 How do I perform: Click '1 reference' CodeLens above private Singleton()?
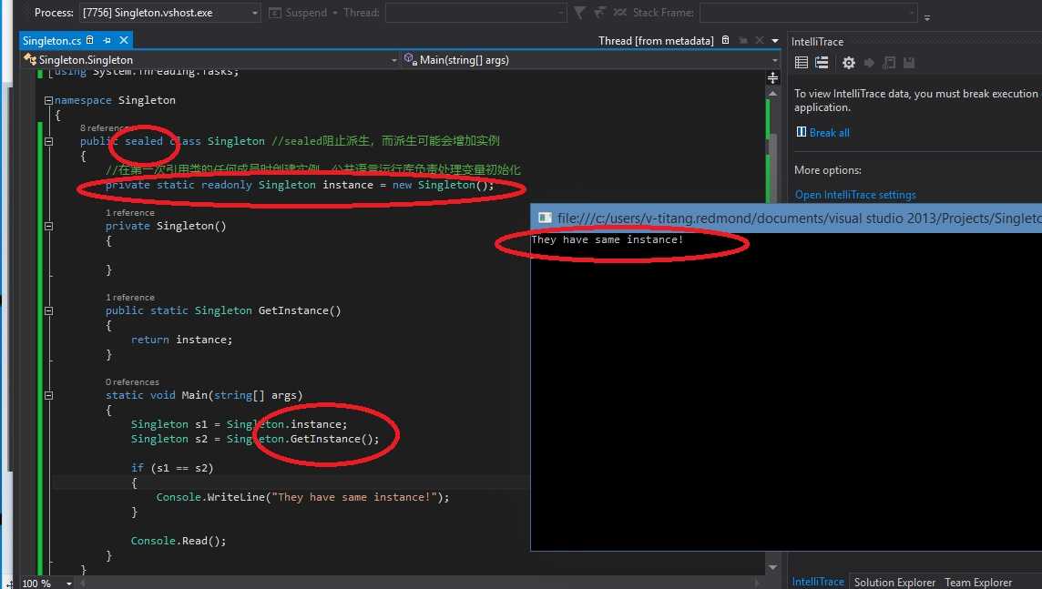(x=129, y=212)
